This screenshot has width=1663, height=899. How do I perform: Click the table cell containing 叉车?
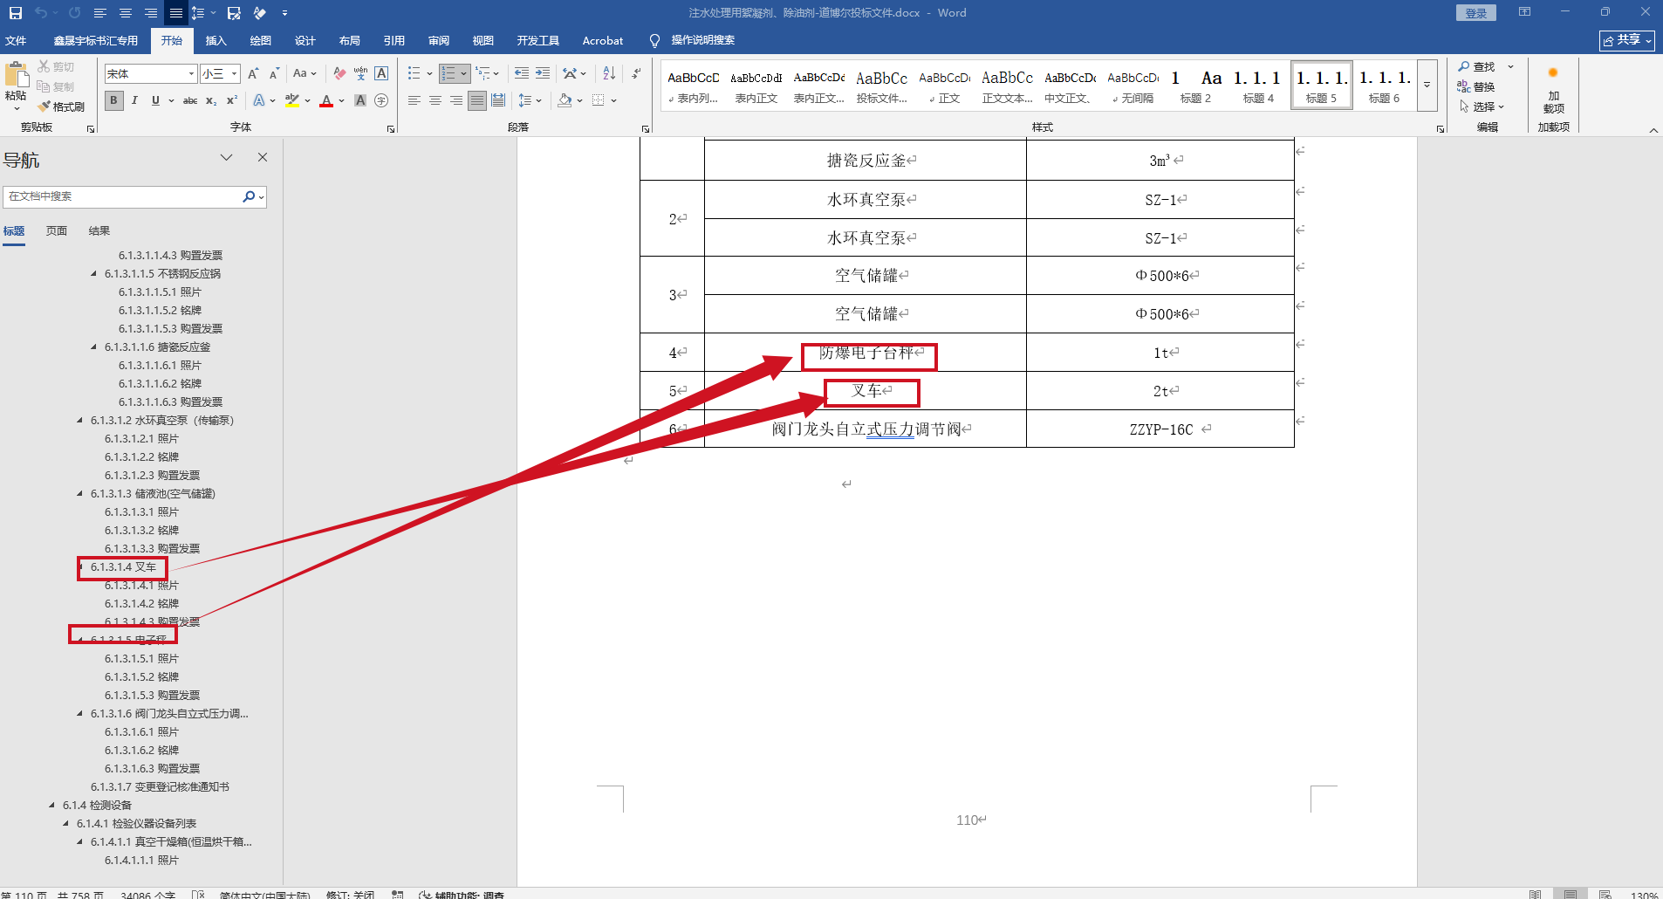[x=866, y=391]
